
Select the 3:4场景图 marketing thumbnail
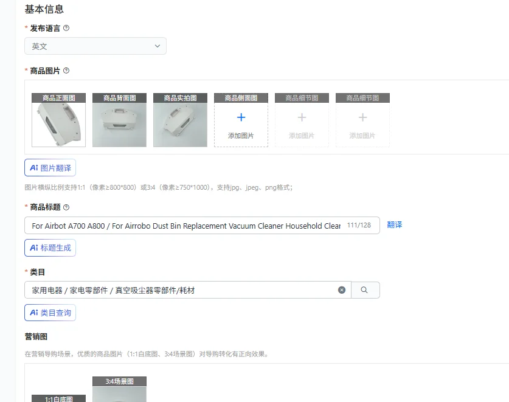click(119, 389)
